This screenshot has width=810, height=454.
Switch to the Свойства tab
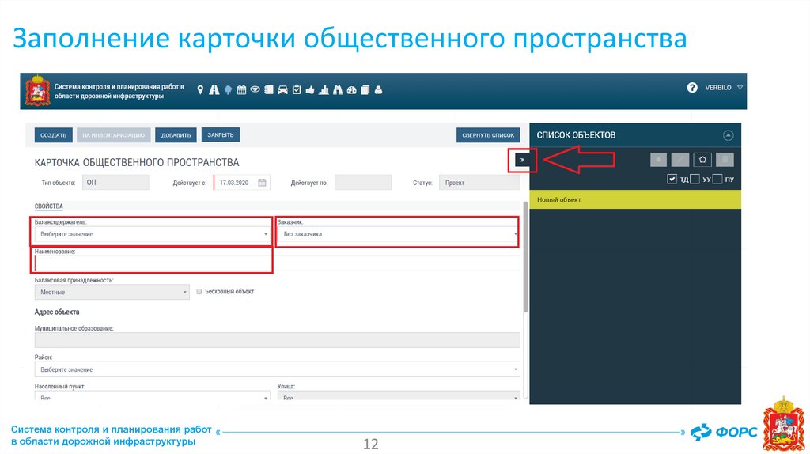[x=48, y=206]
